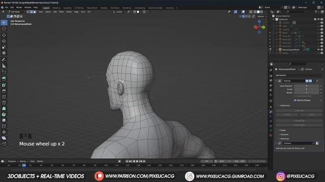Open the Output properties tab
325x182 pixels.
(271, 81)
